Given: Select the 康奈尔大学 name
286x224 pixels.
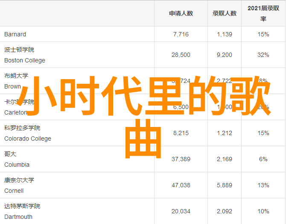Looking at the screenshot, I should click(x=19, y=180).
